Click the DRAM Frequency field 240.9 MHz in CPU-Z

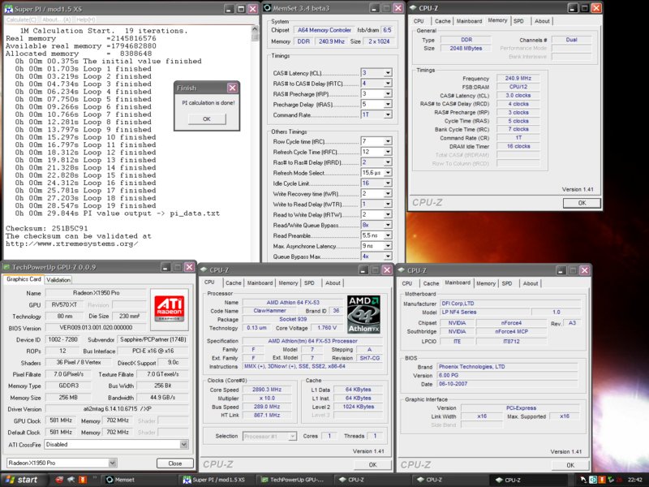(518, 78)
